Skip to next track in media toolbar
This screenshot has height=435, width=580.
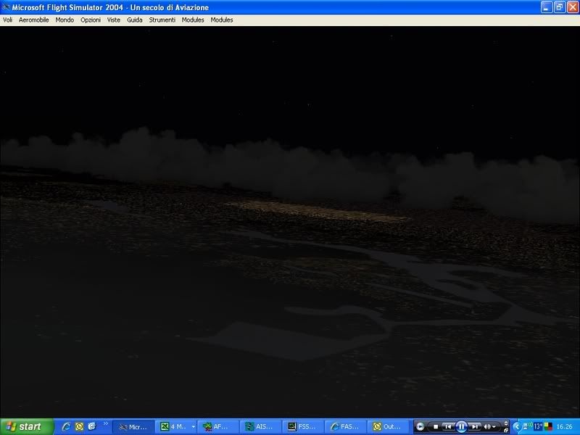point(475,426)
